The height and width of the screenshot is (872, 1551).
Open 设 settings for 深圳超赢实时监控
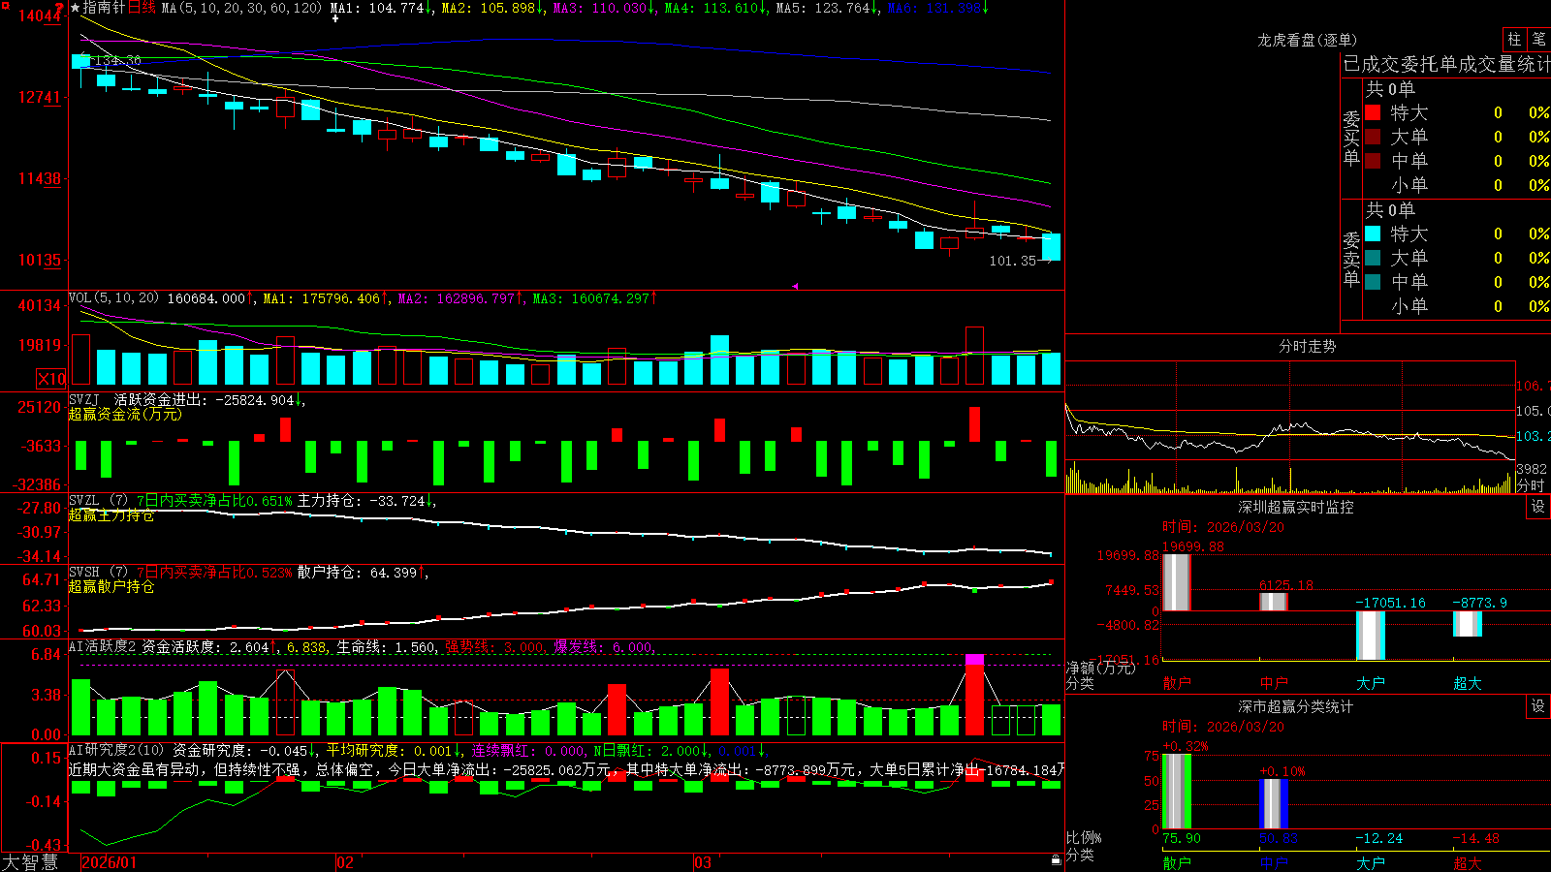click(1538, 507)
